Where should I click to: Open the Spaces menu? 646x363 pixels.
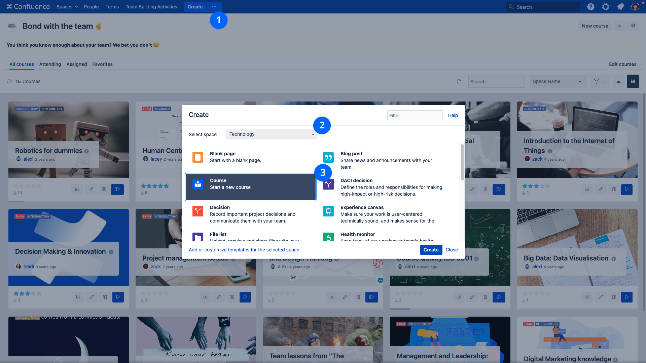67,7
